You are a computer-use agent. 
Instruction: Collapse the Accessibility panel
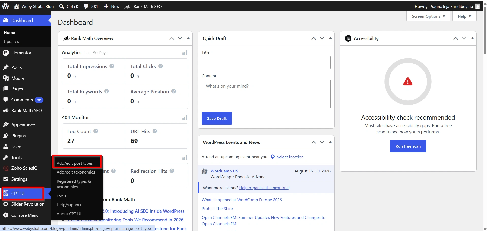[472, 38]
